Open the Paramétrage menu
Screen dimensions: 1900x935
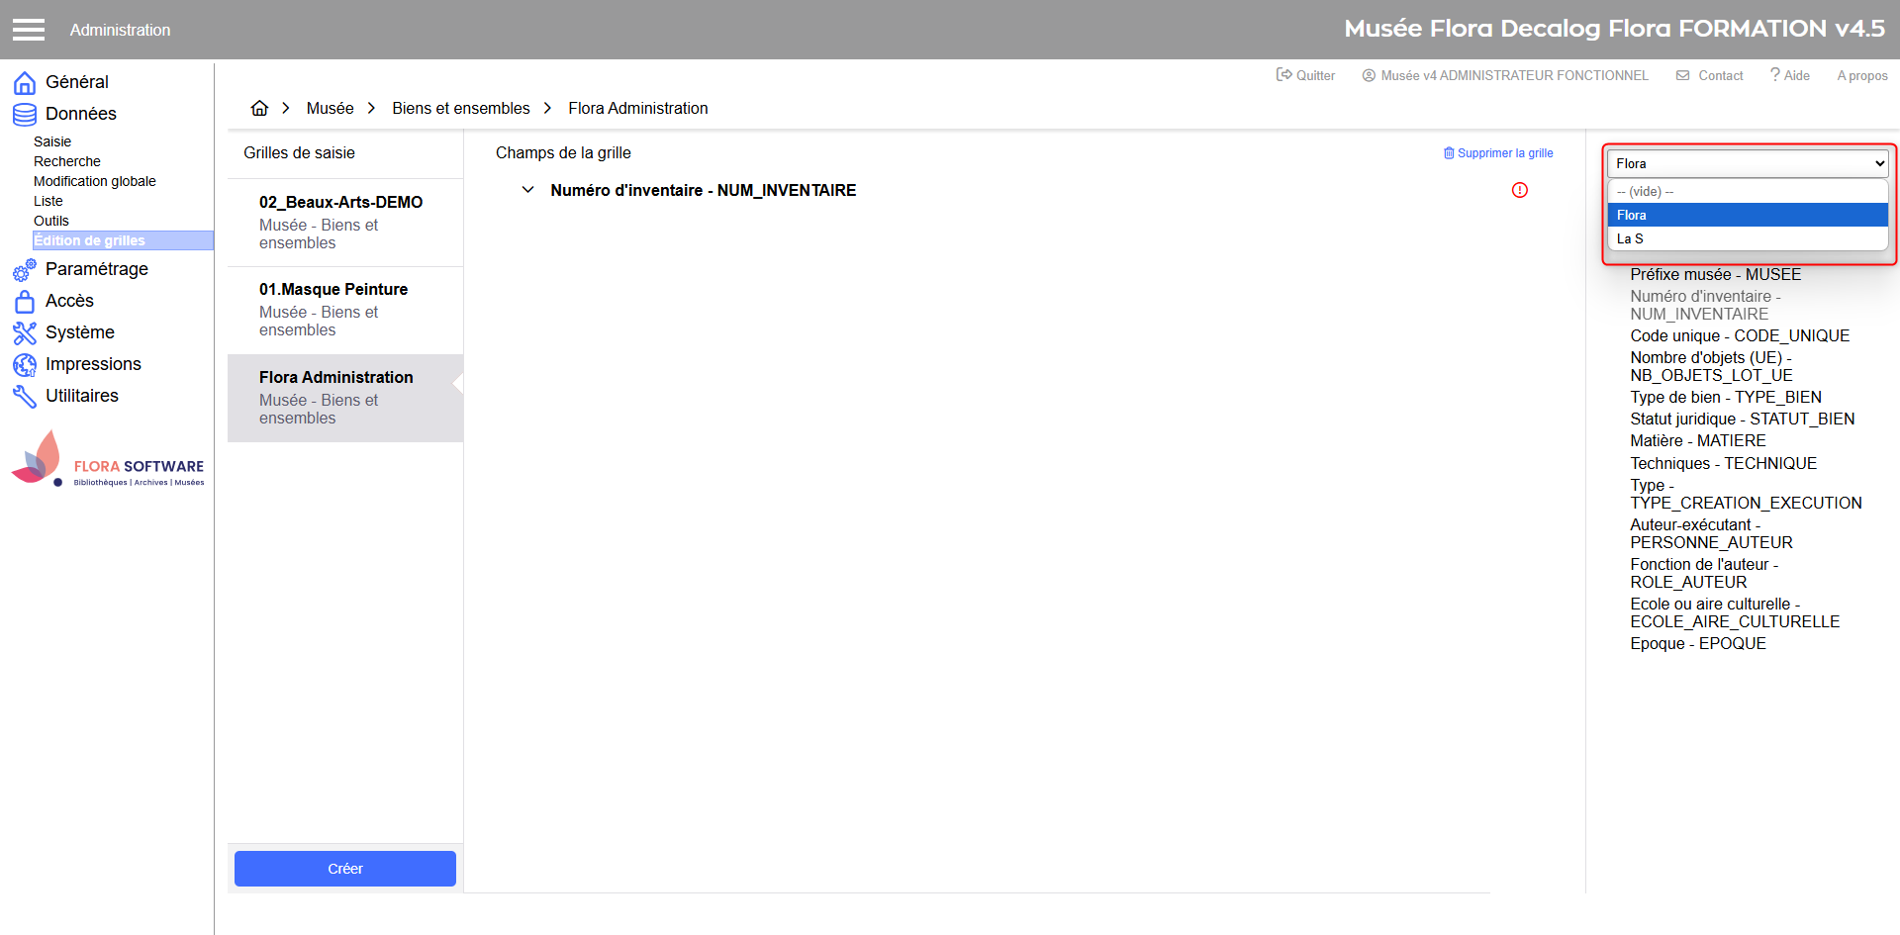pyautogui.click(x=97, y=269)
